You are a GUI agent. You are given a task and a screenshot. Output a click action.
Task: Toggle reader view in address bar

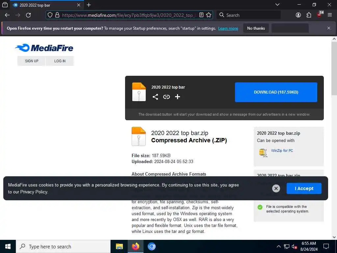(x=201, y=15)
